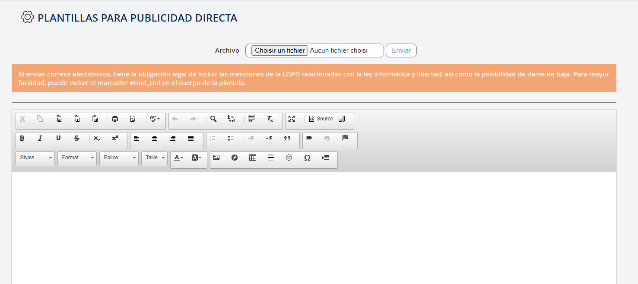Toggle strikethrough text style
638x284 pixels.
click(x=76, y=139)
